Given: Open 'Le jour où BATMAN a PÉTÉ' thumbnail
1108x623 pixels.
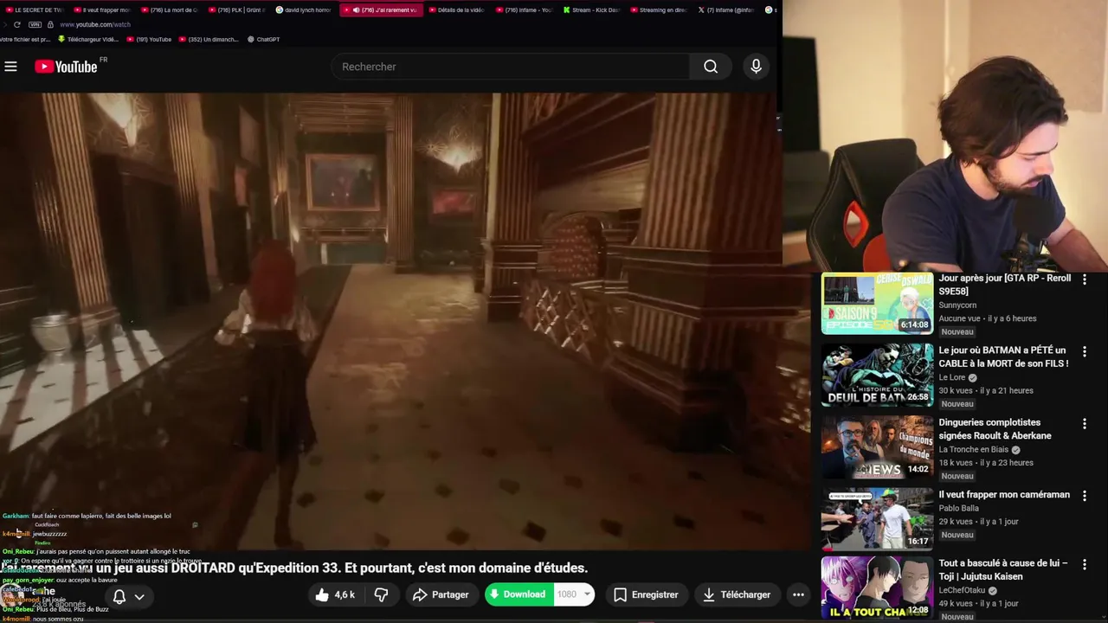Looking at the screenshot, I should [877, 376].
